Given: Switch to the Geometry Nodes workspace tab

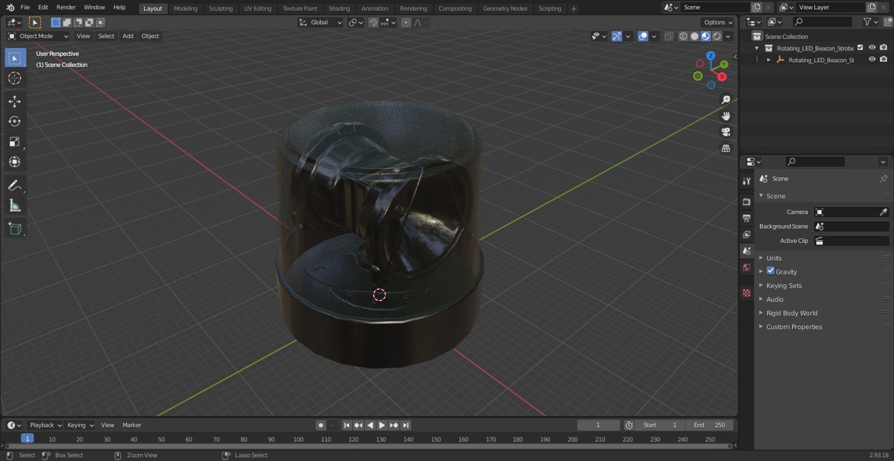Looking at the screenshot, I should [x=505, y=8].
